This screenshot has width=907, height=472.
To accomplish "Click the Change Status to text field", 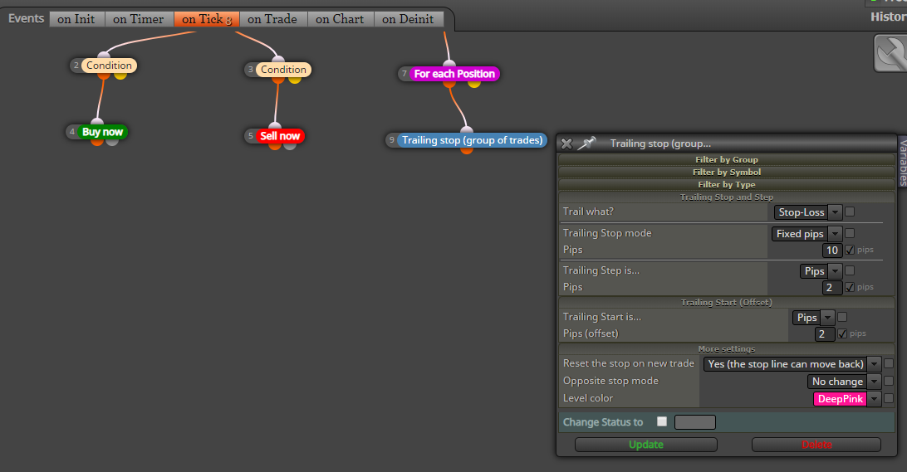I will (694, 422).
